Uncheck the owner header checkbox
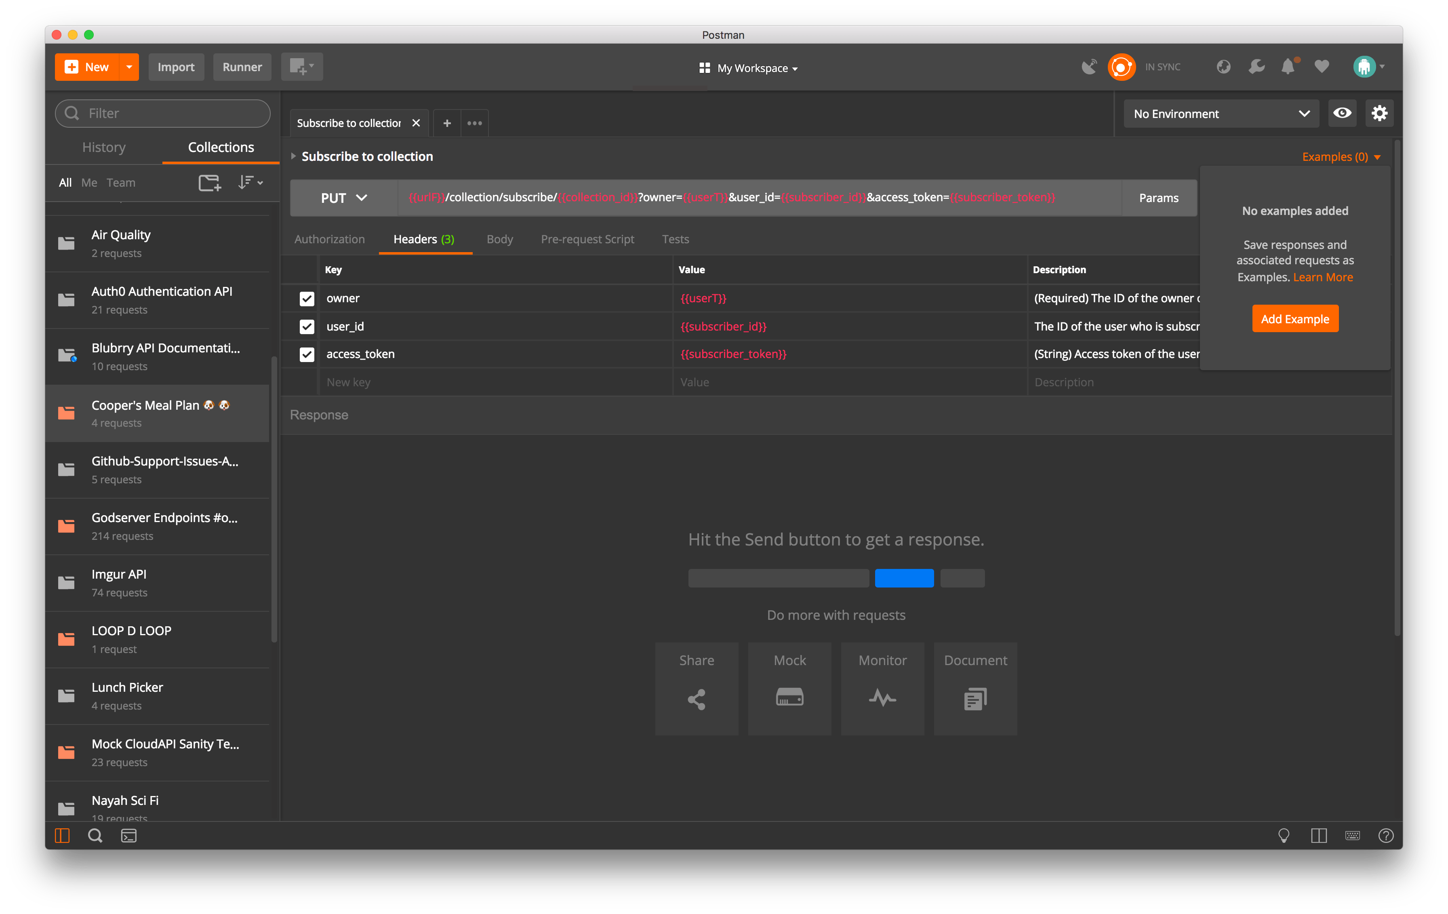 point(307,299)
